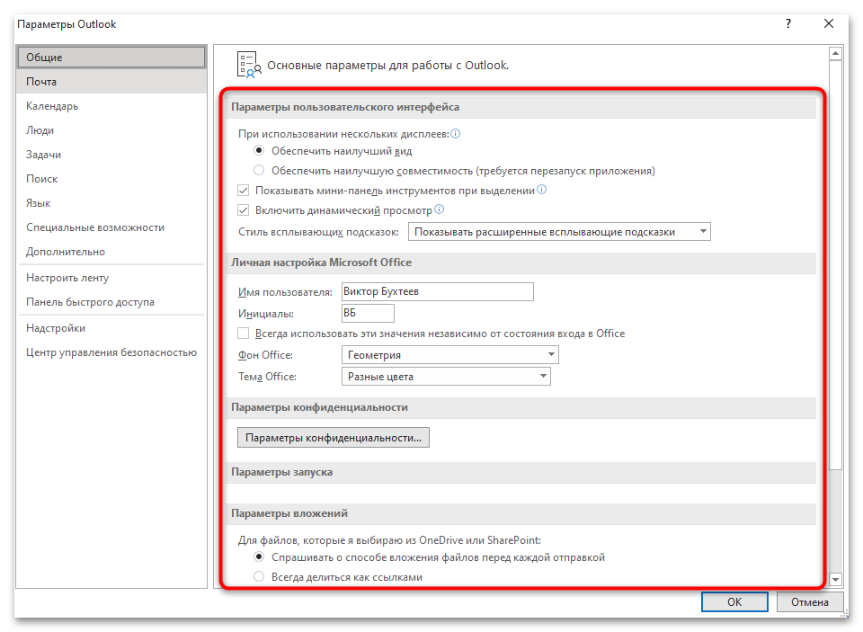Screen dimensions: 863x632
Task: Click info icon beside mini-toolbar option
Action: click(x=542, y=191)
